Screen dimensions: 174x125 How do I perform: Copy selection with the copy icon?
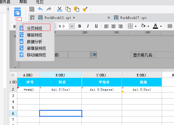[x=68, y=9]
